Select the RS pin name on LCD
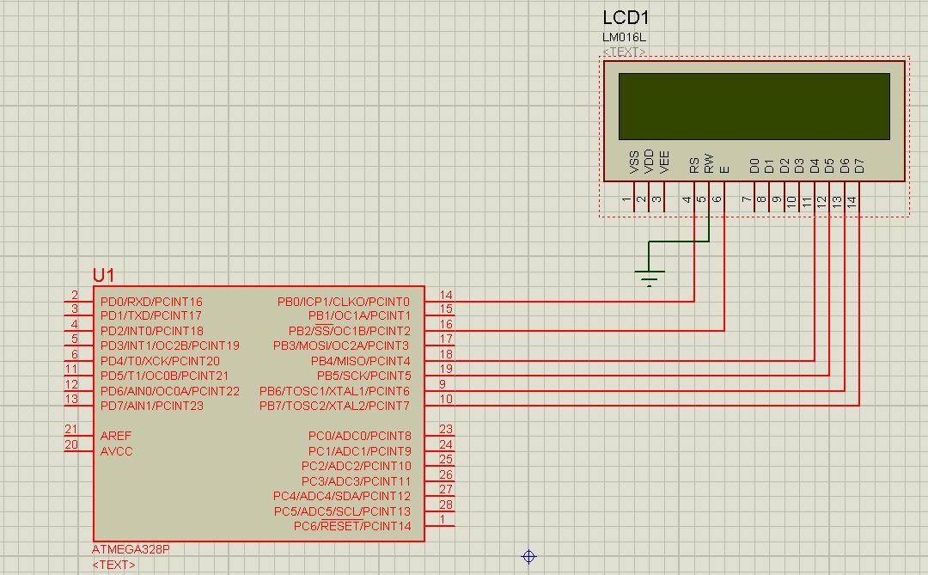The width and height of the screenshot is (928, 575). (694, 165)
